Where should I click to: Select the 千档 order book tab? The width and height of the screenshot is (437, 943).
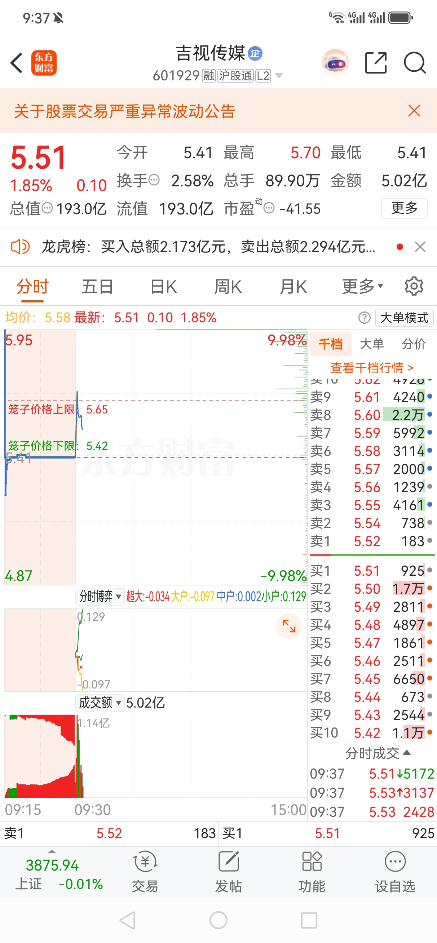(x=330, y=344)
